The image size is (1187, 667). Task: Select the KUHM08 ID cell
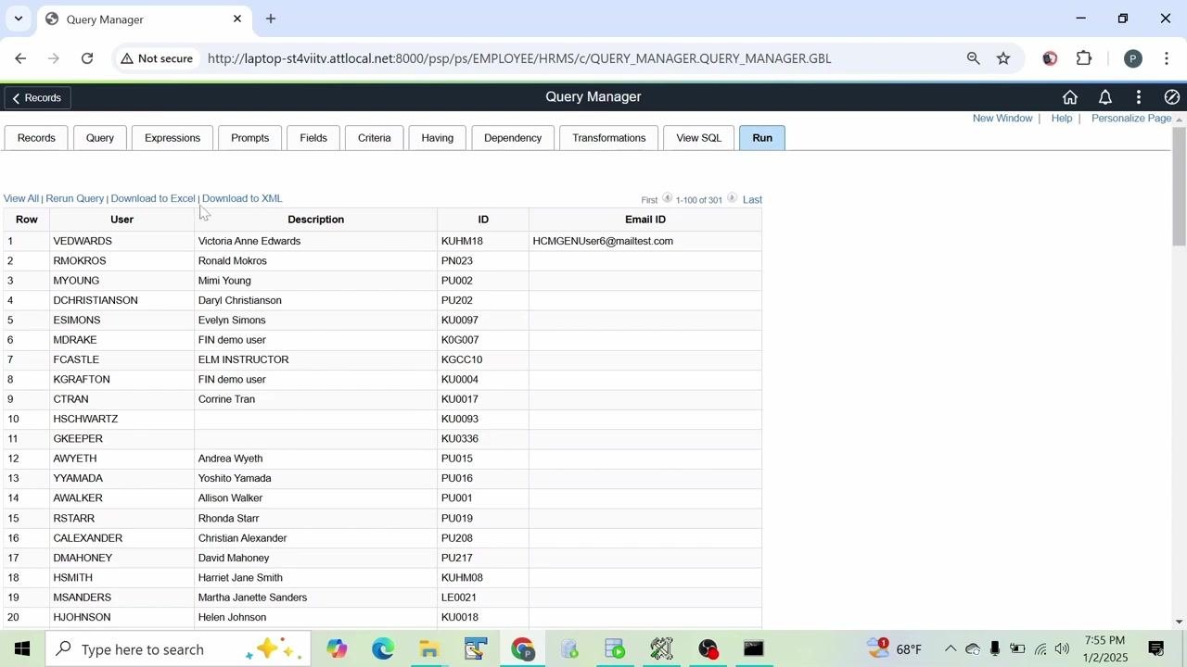(483, 578)
